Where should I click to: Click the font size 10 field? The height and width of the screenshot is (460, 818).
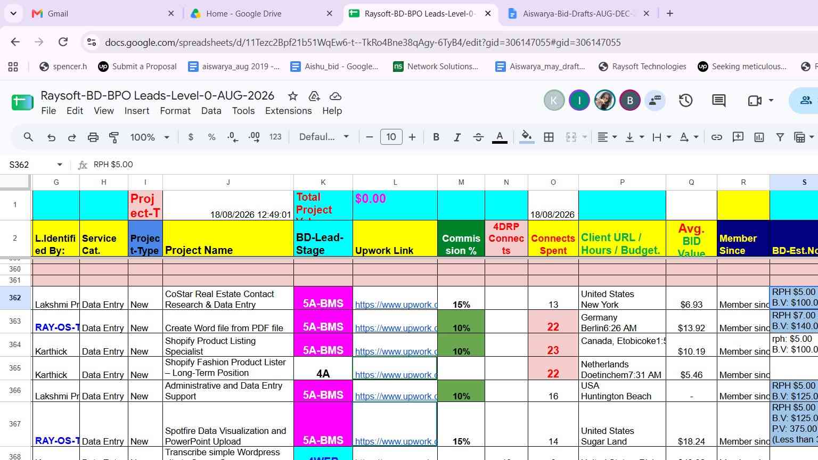(391, 137)
